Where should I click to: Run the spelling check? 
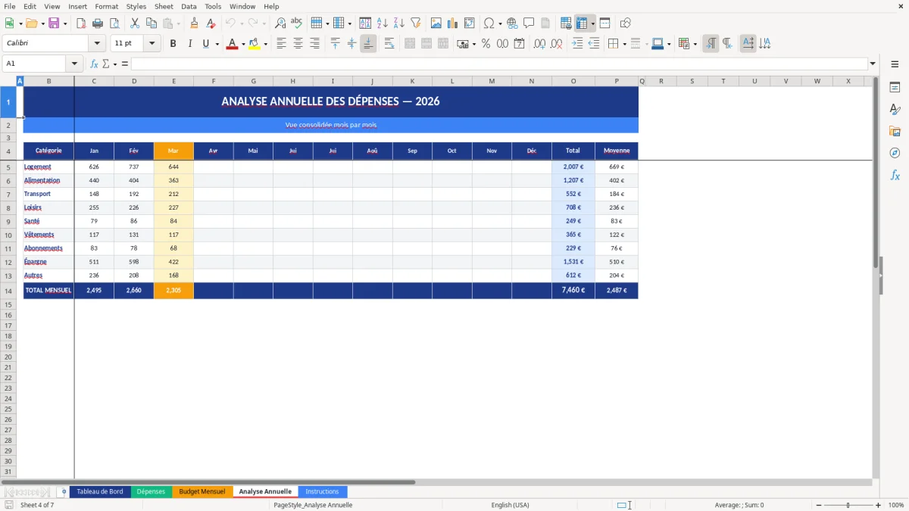pos(297,23)
